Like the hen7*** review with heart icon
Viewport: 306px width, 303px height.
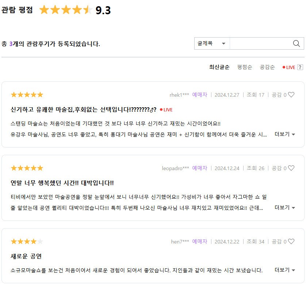tap(291, 241)
